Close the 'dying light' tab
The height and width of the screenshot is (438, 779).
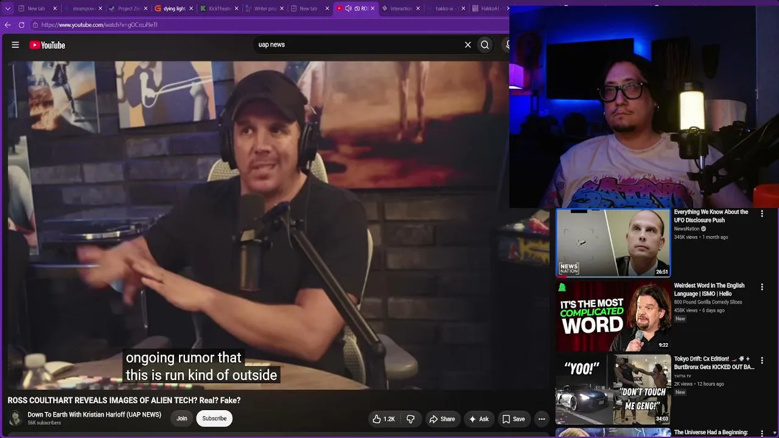tap(191, 9)
